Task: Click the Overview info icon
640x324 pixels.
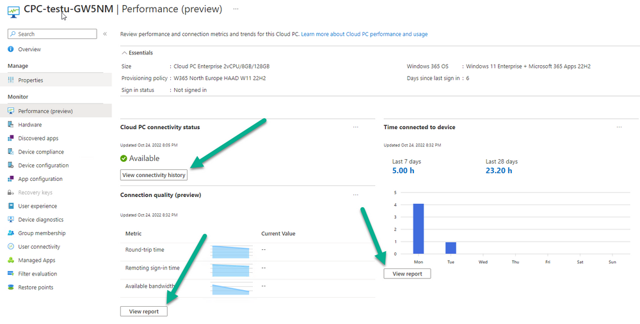Action: coord(11,49)
